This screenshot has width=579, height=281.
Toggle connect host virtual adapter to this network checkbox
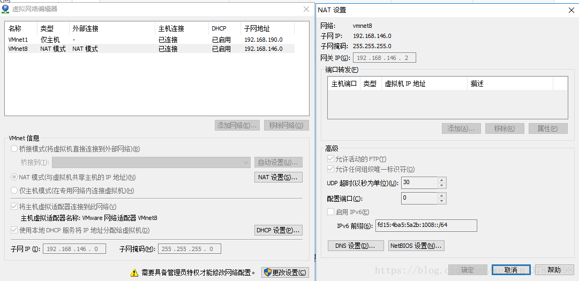point(14,207)
